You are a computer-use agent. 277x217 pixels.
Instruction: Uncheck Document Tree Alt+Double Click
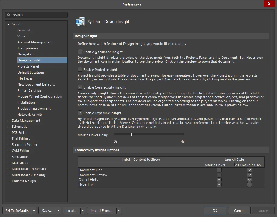click(249, 170)
